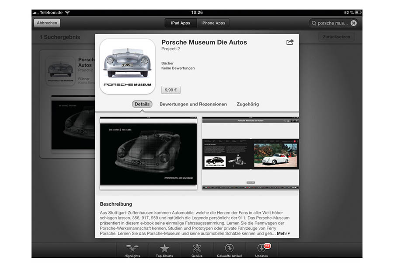Tap the red 23 updates badge

(267, 246)
